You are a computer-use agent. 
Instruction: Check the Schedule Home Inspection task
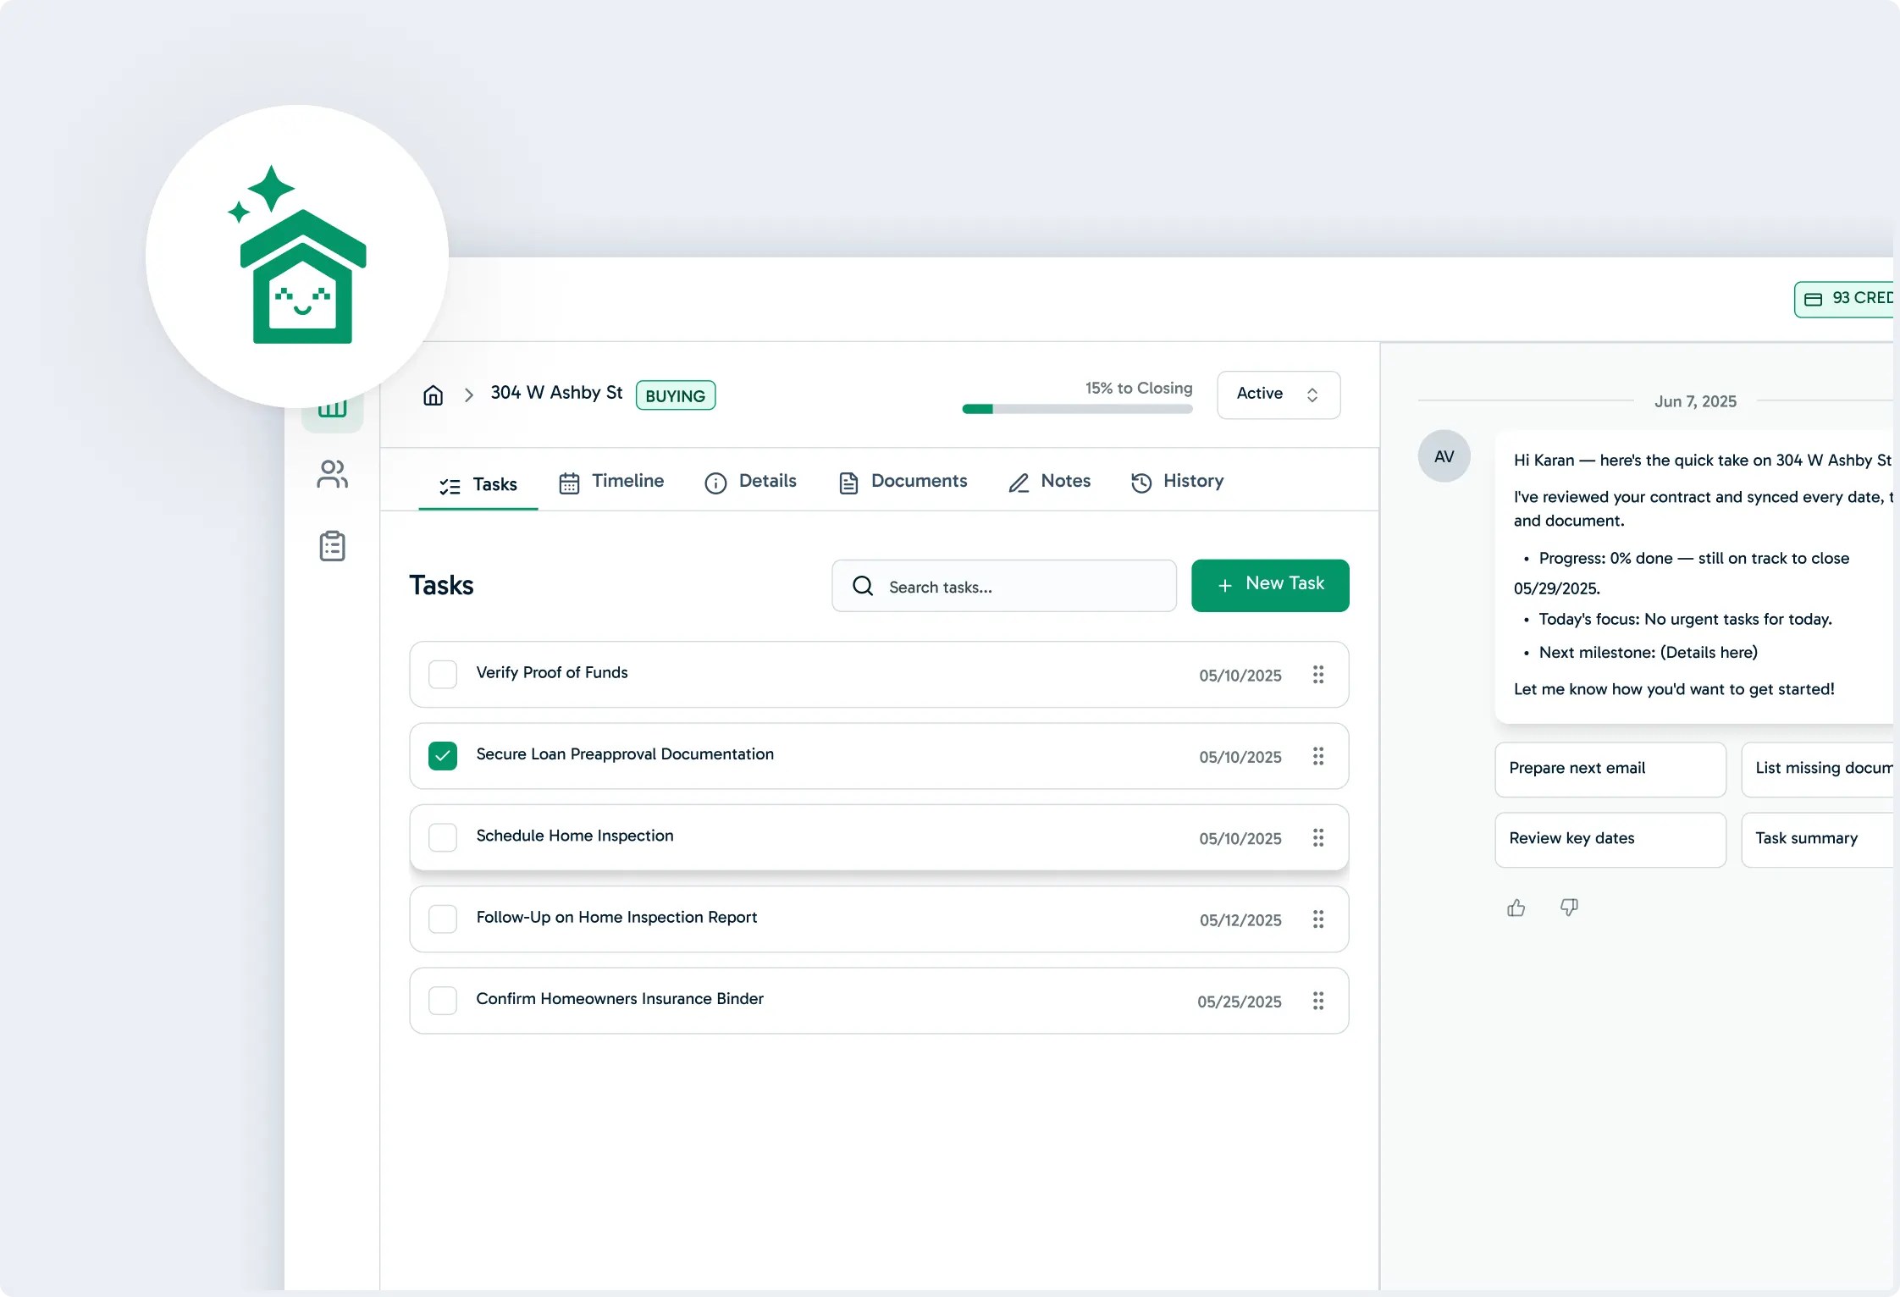click(443, 837)
